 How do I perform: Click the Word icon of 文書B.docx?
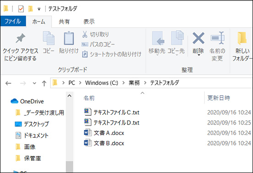88,143
